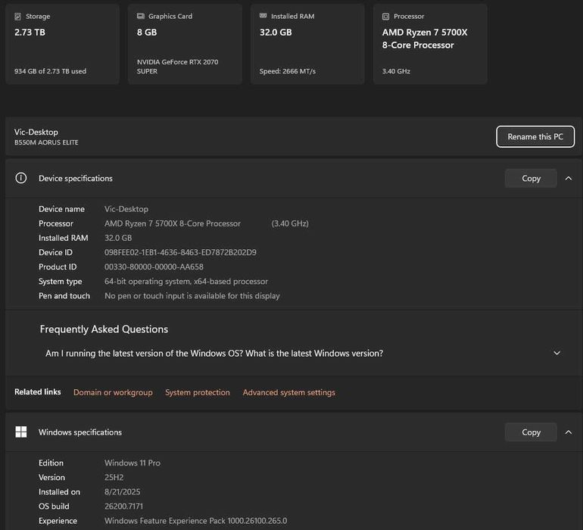The height and width of the screenshot is (530, 583).
Task: Click the Graphics Card icon
Action: pos(141,16)
